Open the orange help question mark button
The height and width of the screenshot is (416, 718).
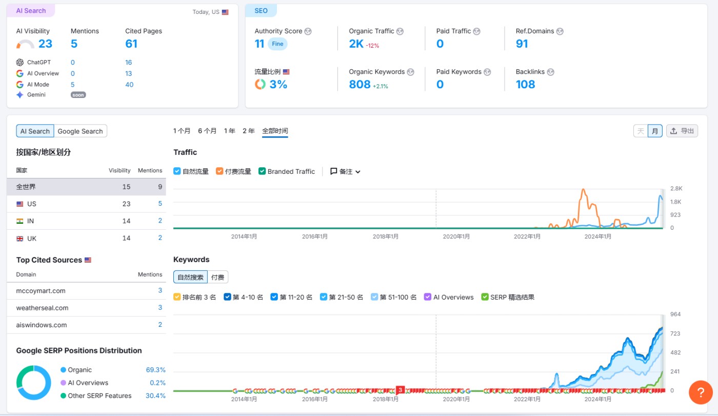[x=701, y=392]
